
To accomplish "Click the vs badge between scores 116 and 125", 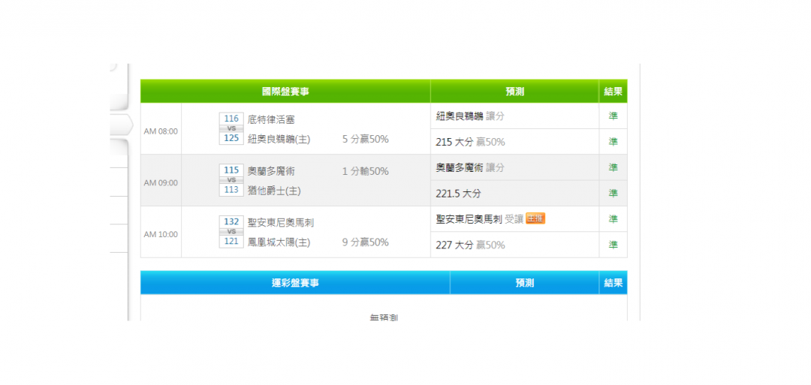I will (x=231, y=128).
